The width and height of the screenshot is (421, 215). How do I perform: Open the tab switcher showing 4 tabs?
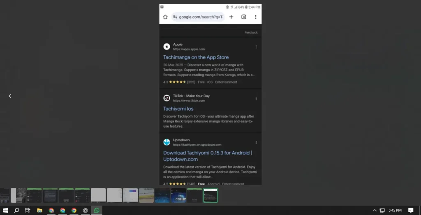pyautogui.click(x=244, y=17)
